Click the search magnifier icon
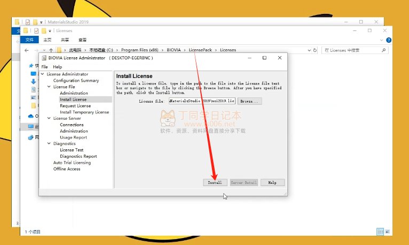409x245 pixels. pos(384,50)
